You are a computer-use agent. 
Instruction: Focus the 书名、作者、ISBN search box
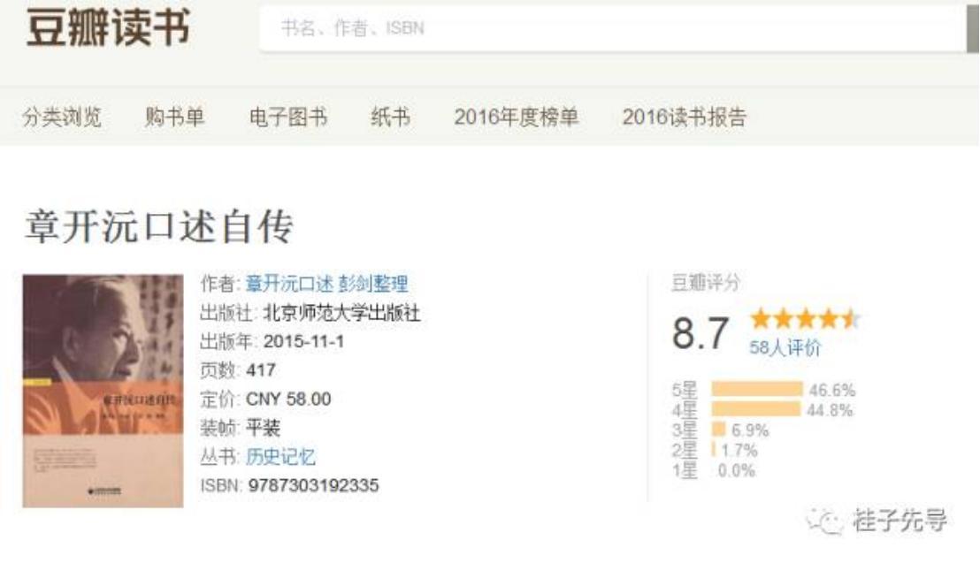click(610, 28)
